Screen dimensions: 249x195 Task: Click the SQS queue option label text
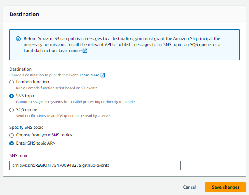(27, 110)
